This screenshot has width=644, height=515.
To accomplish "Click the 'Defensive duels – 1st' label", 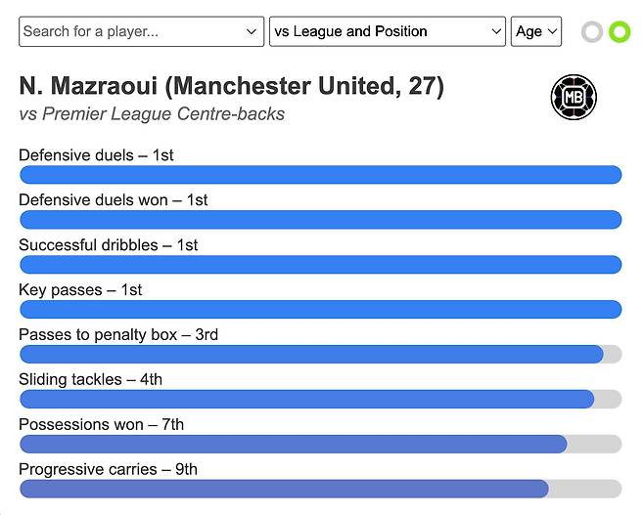I will (96, 154).
